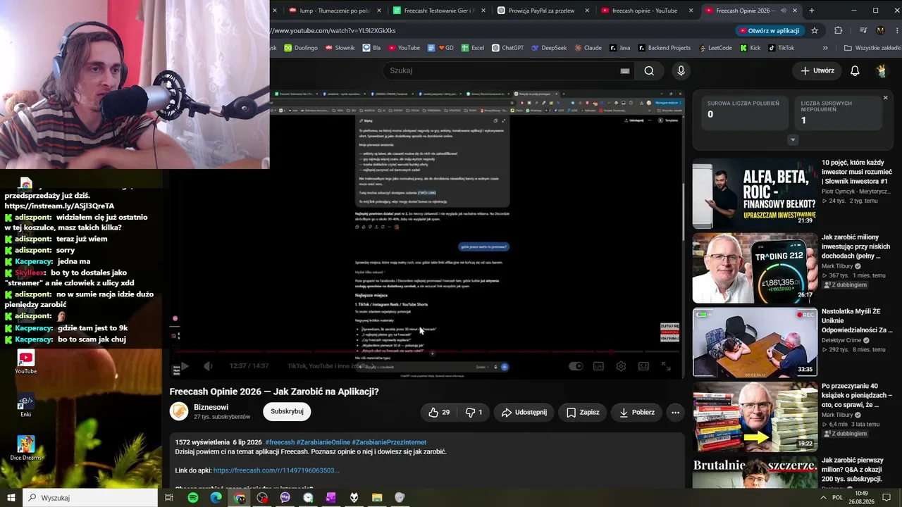Viewport: 902px width, 507px height.
Task: Click the Windows taskbar Wyszukaj search box
Action: (90, 497)
